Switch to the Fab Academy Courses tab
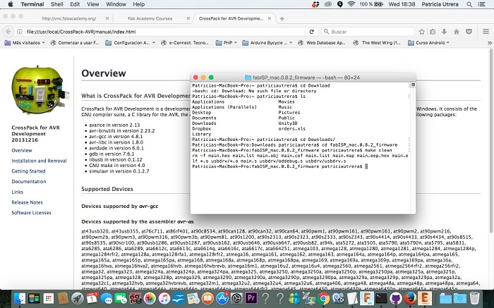The height and width of the screenshot is (308, 494). [x=150, y=18]
